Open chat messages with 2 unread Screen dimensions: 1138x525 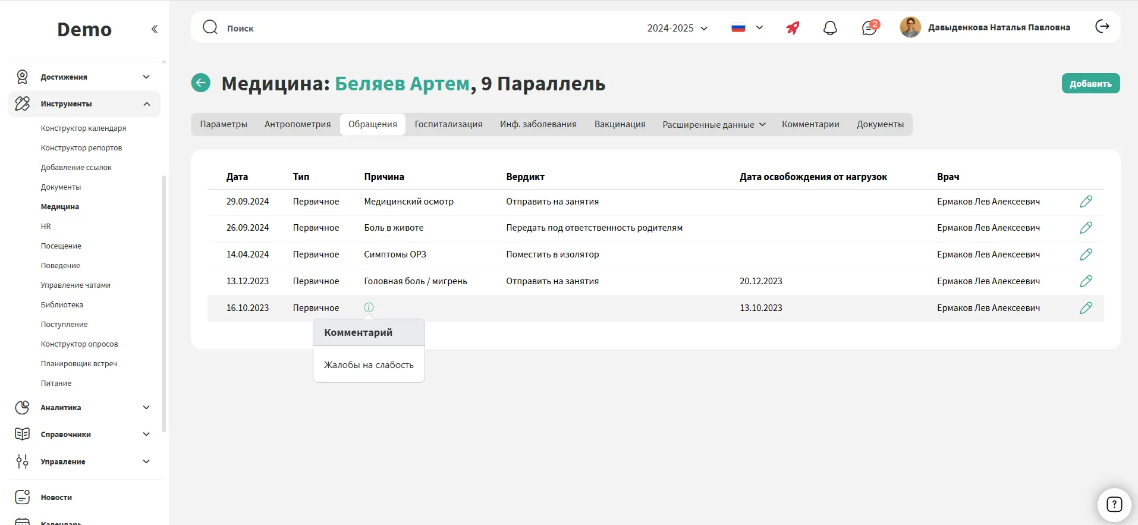tap(869, 28)
